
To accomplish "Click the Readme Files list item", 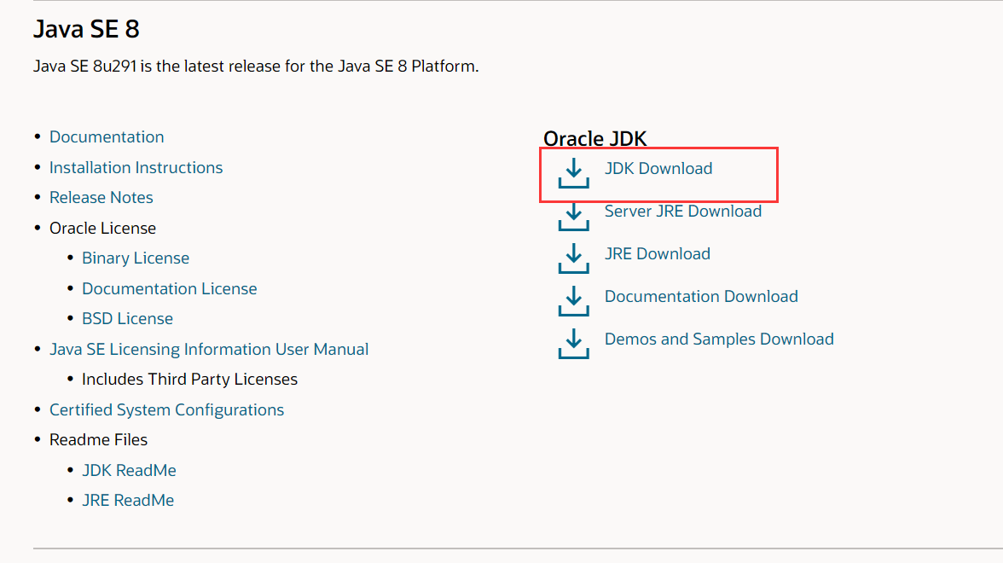I will (98, 439).
